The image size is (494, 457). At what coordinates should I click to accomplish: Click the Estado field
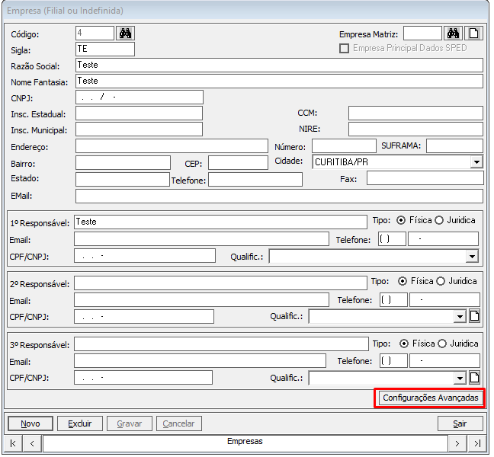click(123, 180)
